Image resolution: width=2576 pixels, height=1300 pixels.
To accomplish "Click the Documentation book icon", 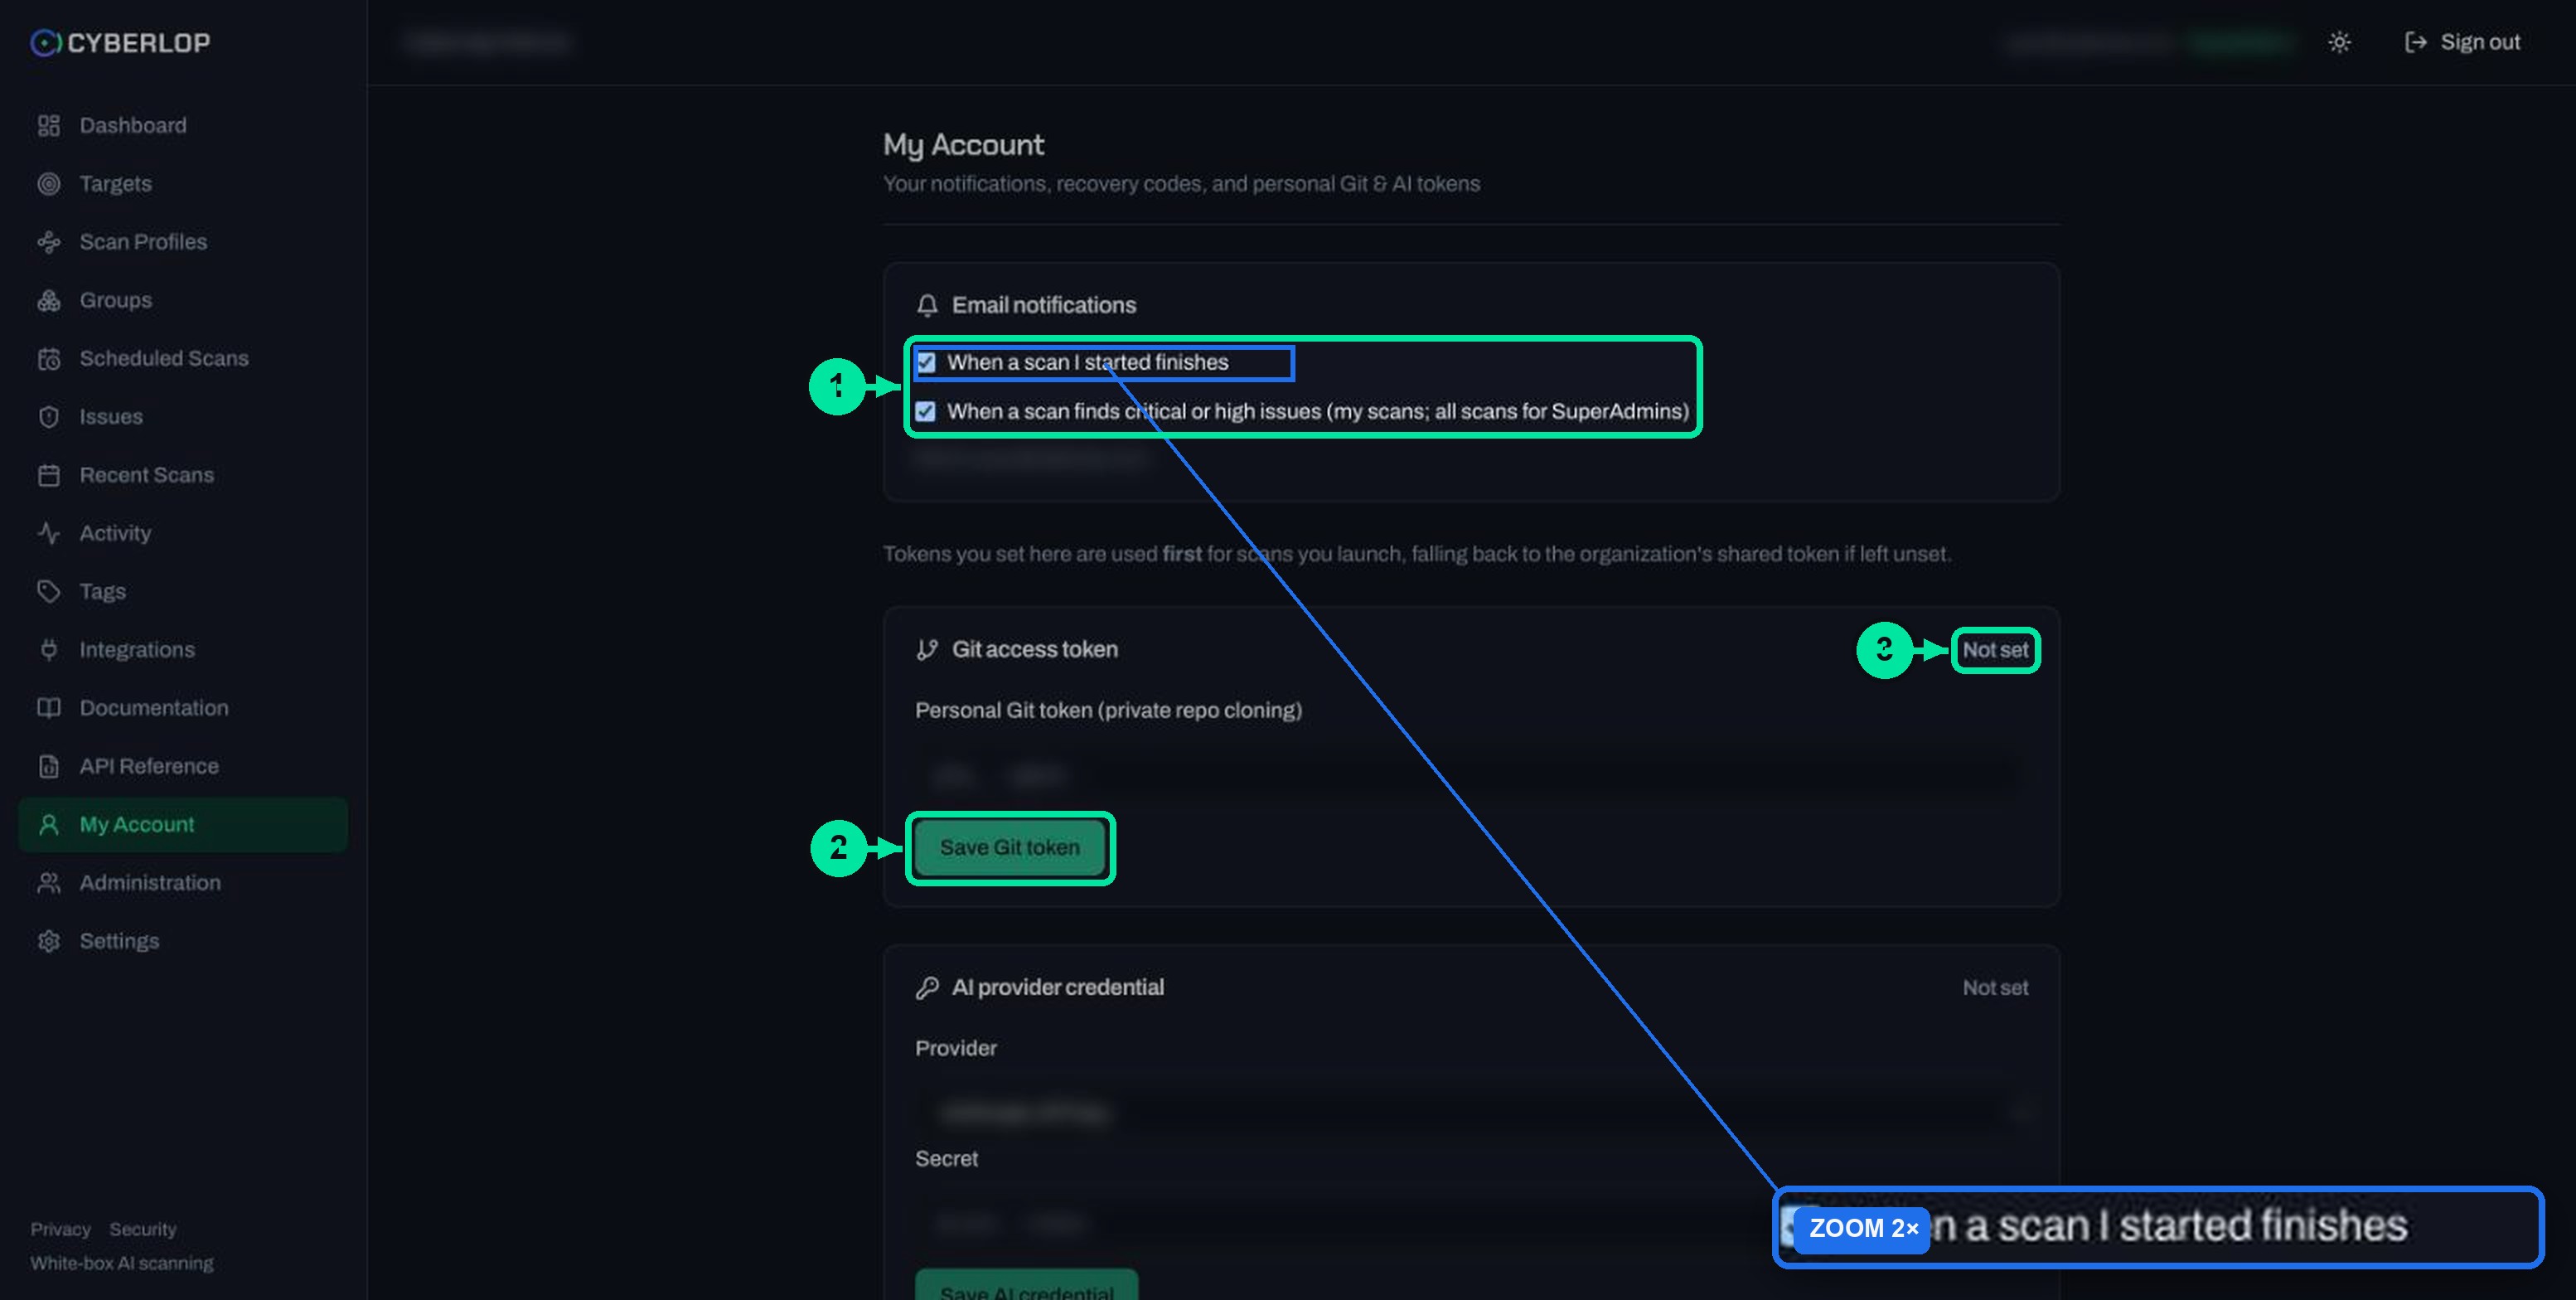I will (x=49, y=708).
